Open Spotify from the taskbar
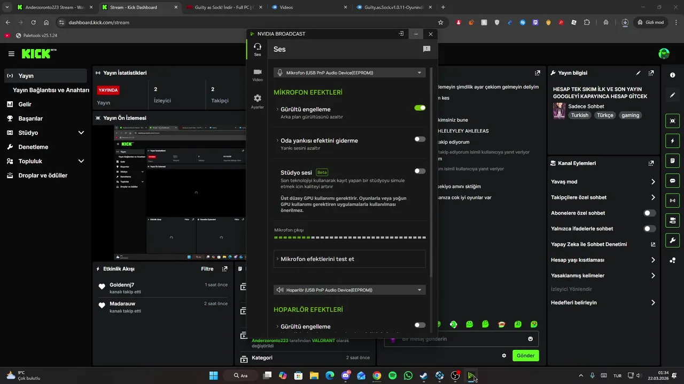The width and height of the screenshot is (684, 384). pyautogui.click(x=393, y=375)
